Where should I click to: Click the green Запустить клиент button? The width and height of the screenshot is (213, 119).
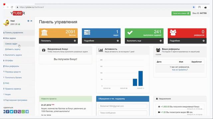[x=181, y=13]
